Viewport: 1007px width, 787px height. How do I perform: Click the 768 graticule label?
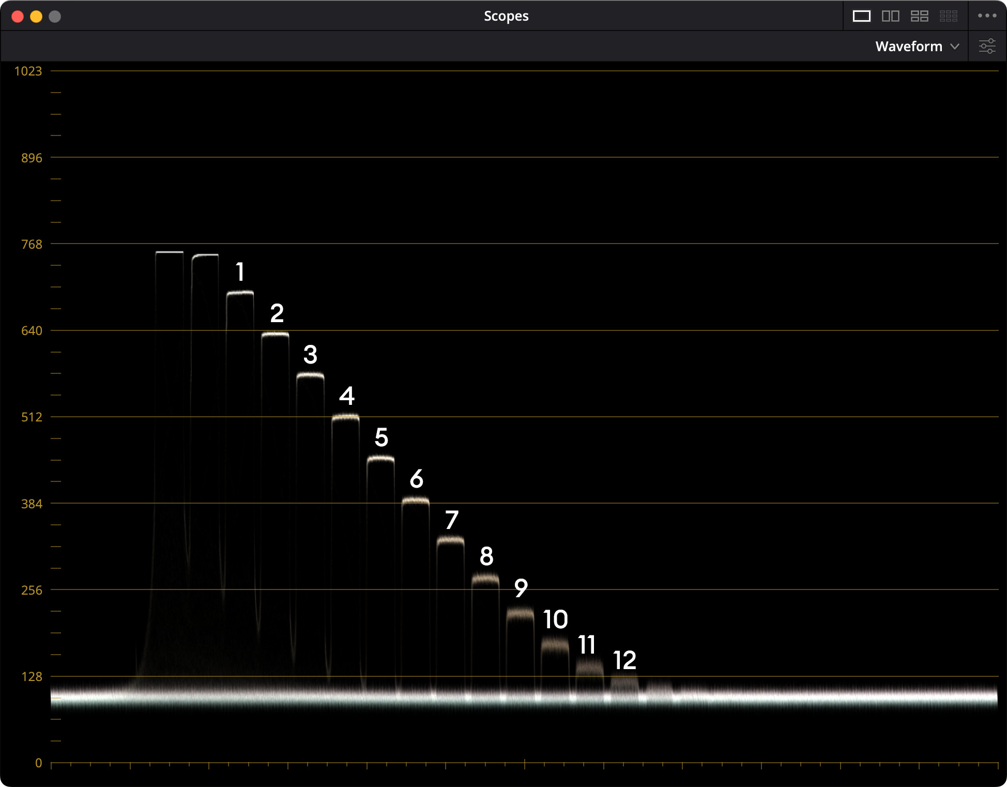[x=32, y=244]
